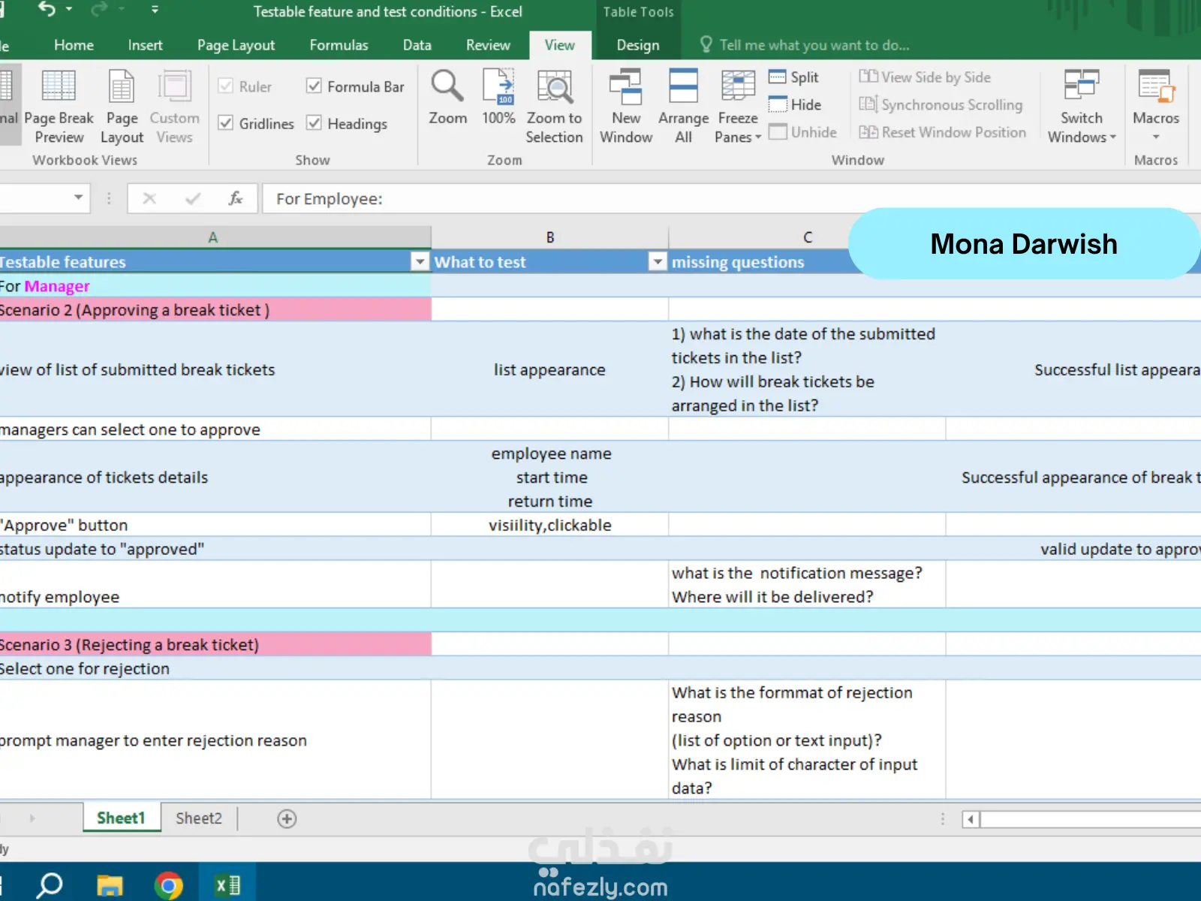This screenshot has height=901, width=1201.
Task: Open Chrome from the taskbar
Action: (x=169, y=885)
